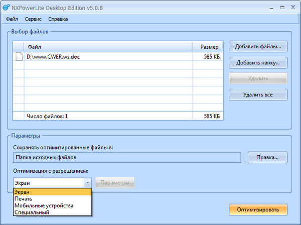Click the Правка button for output folder
The width and height of the screenshot is (301, 225).
coord(267,157)
